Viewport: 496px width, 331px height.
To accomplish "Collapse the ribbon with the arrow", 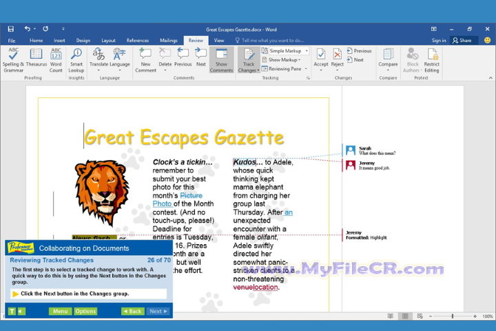I will (490, 78).
